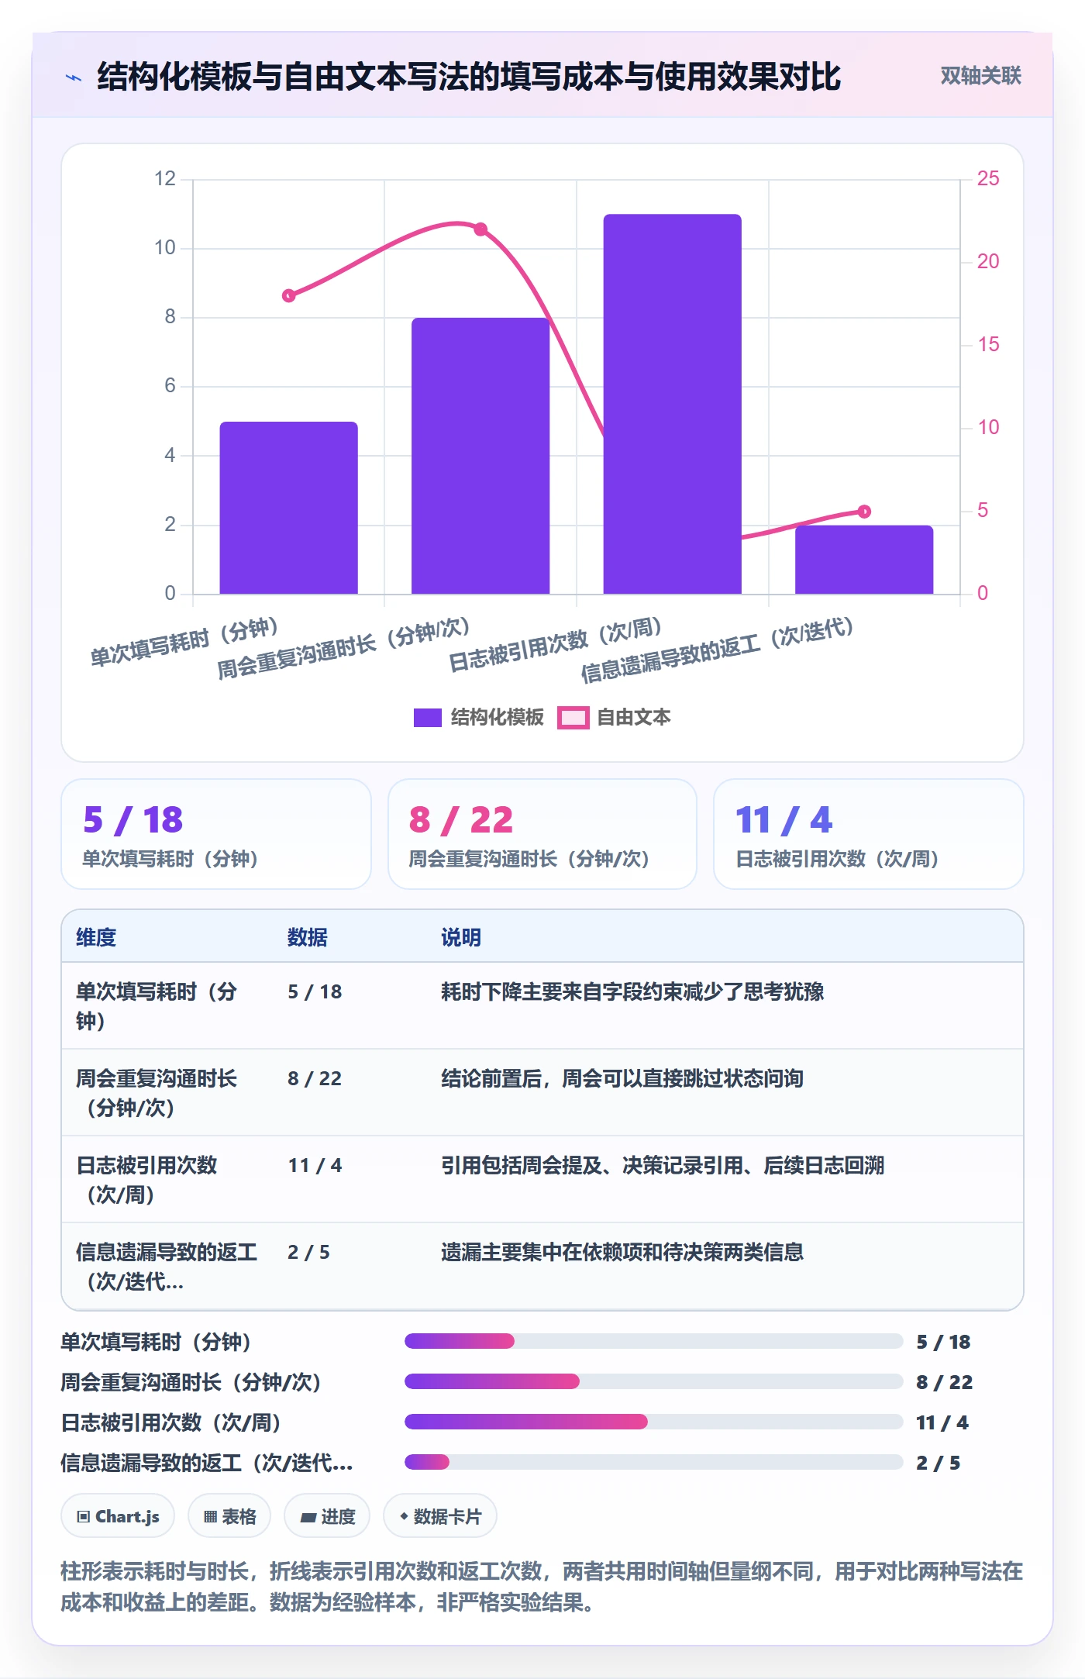Screen dimensions: 1085x1679
Task: Open the 8 / 22 data card
Action: pos(542,834)
